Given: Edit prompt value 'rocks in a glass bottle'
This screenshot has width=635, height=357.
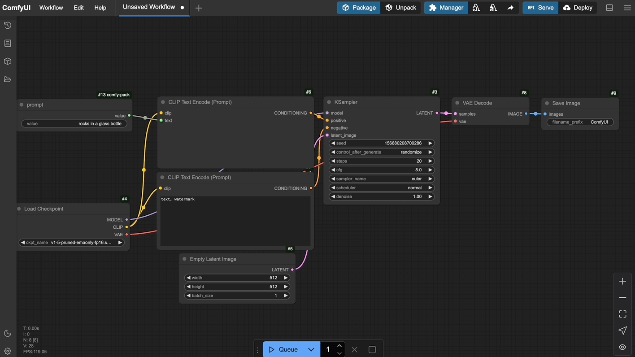Looking at the screenshot, I should 74,124.
